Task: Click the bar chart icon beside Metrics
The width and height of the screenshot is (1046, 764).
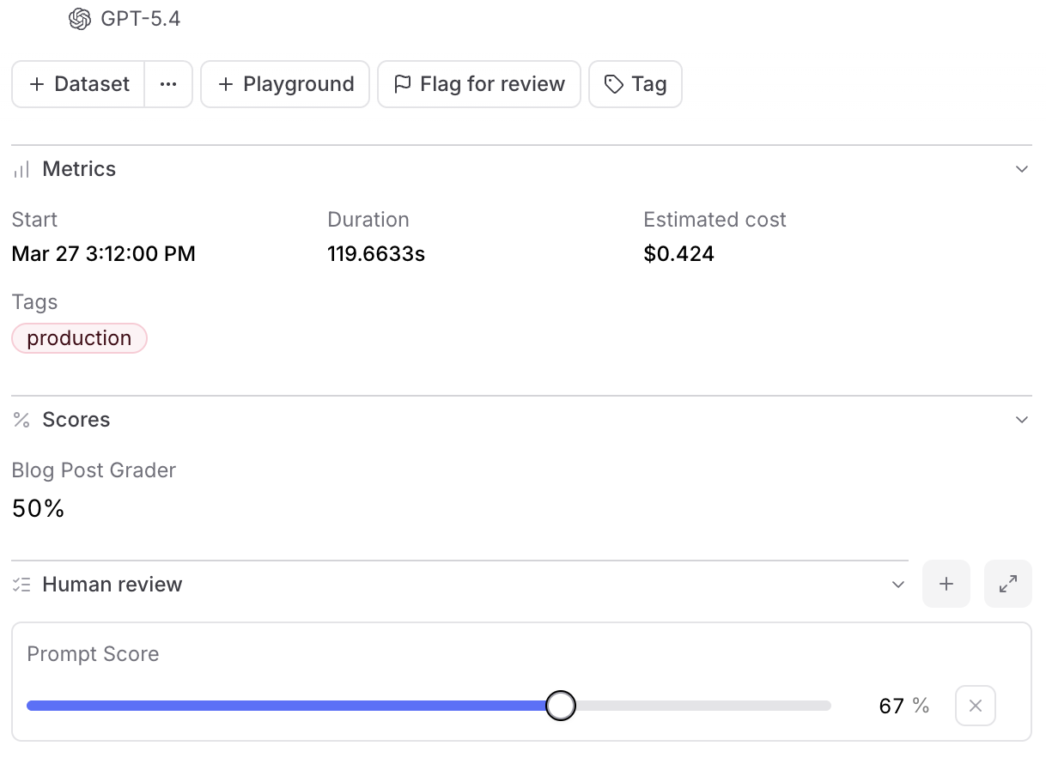Action: click(21, 169)
